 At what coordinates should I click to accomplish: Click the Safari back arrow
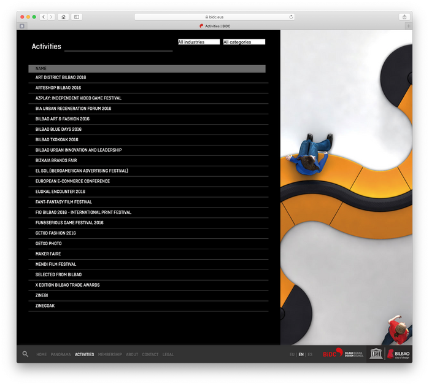(x=44, y=17)
